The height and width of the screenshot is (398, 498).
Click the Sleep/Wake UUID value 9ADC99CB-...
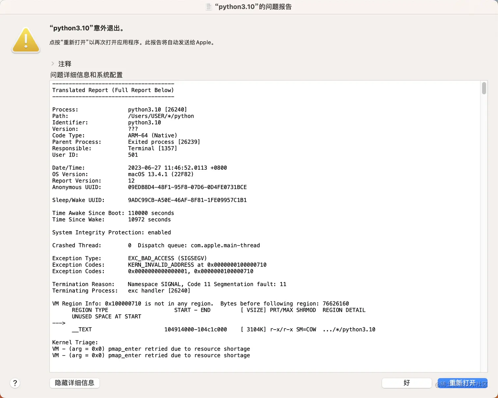(x=187, y=200)
